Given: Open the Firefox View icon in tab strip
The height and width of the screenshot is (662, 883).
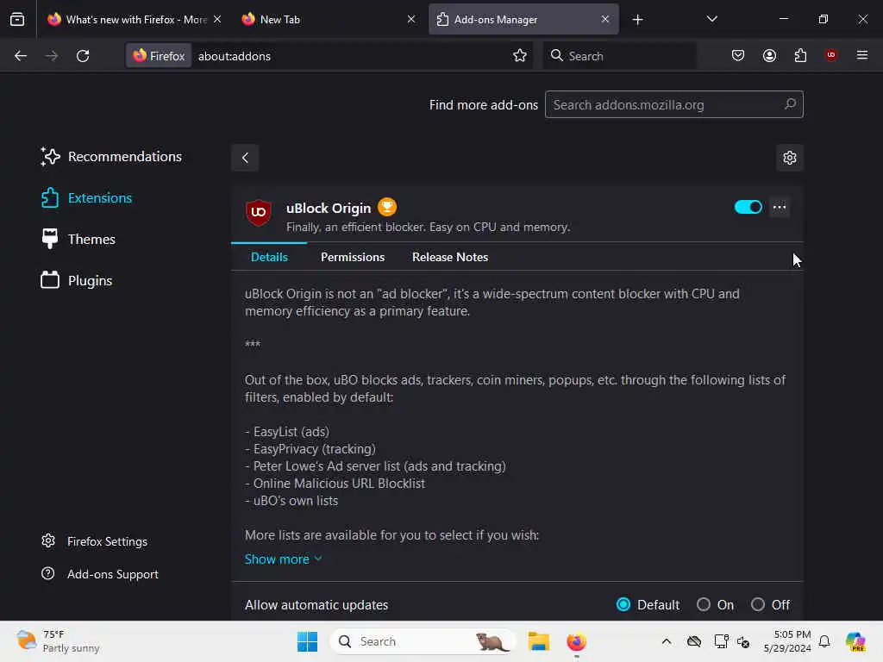Looking at the screenshot, I should click(x=17, y=19).
